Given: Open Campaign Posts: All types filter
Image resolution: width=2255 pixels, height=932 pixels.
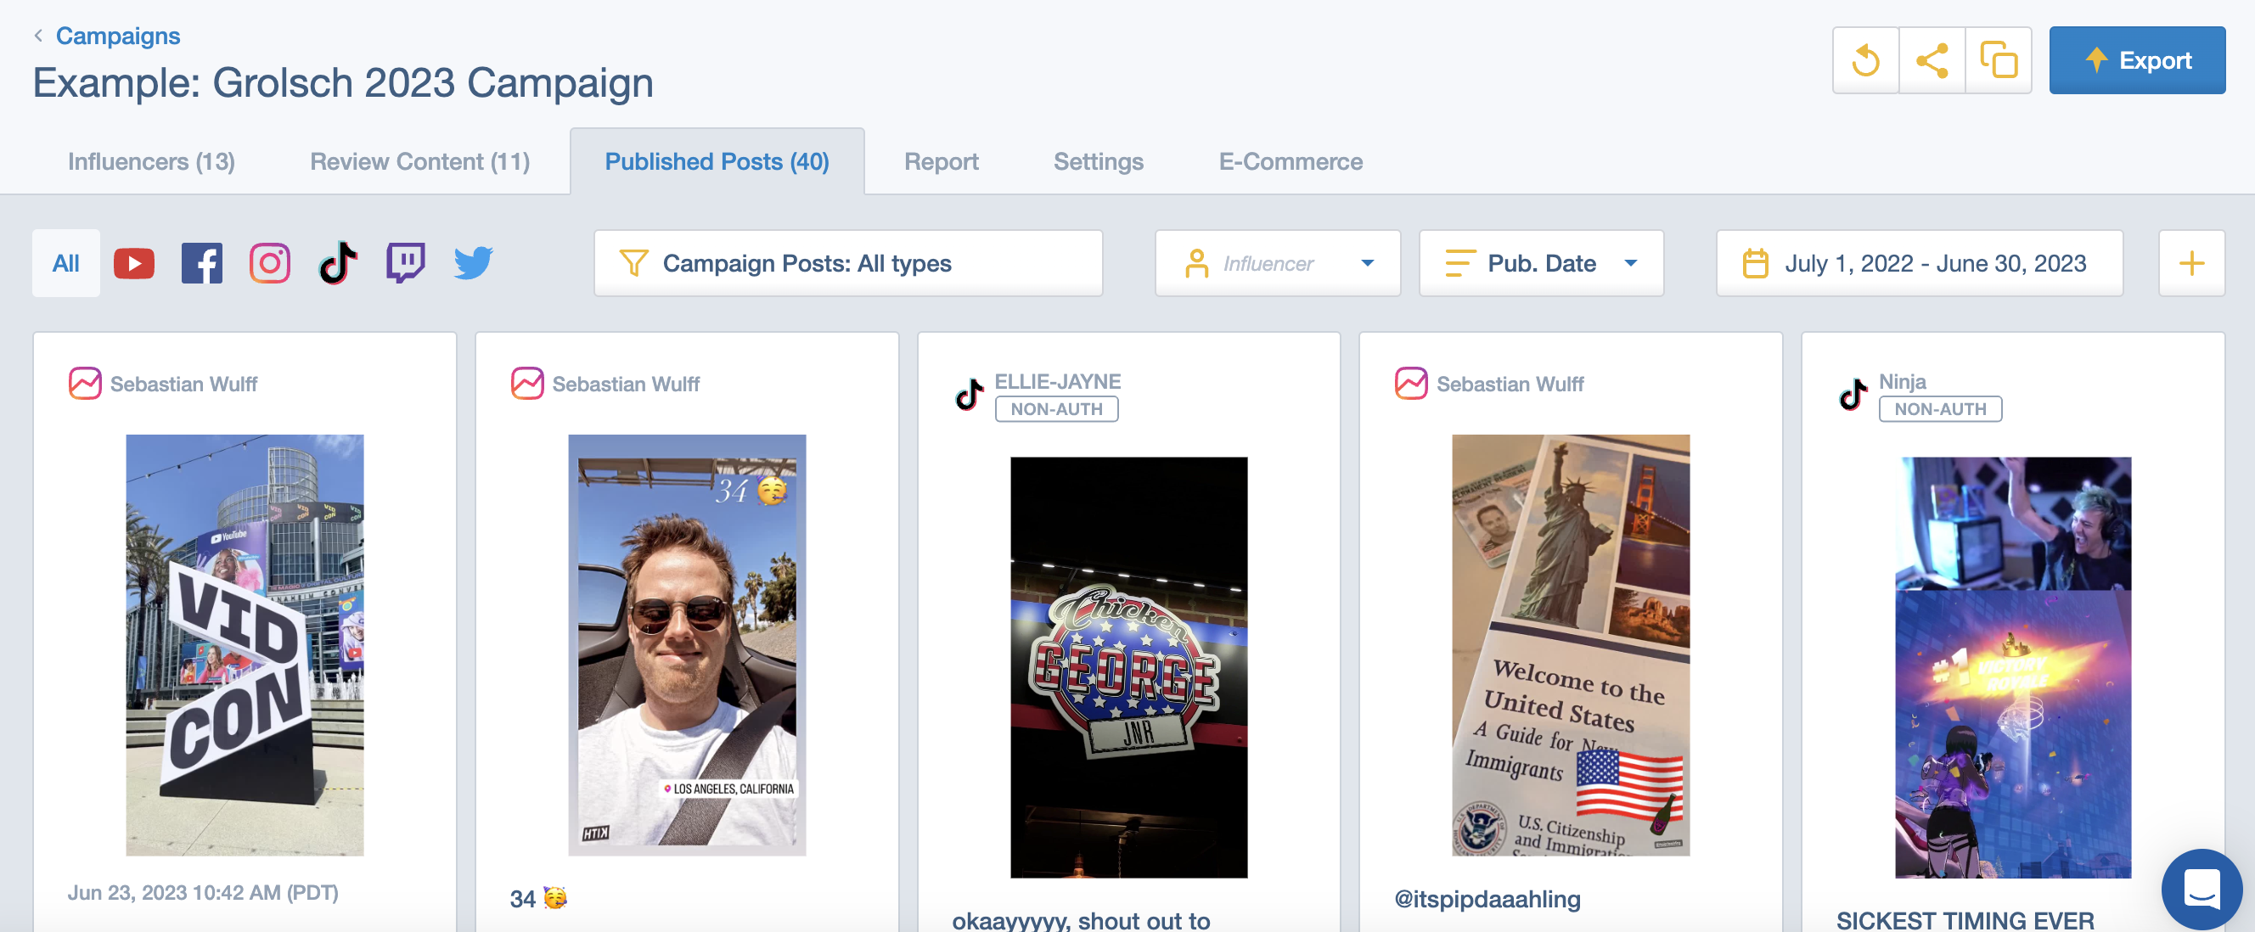Looking at the screenshot, I should coord(848,263).
